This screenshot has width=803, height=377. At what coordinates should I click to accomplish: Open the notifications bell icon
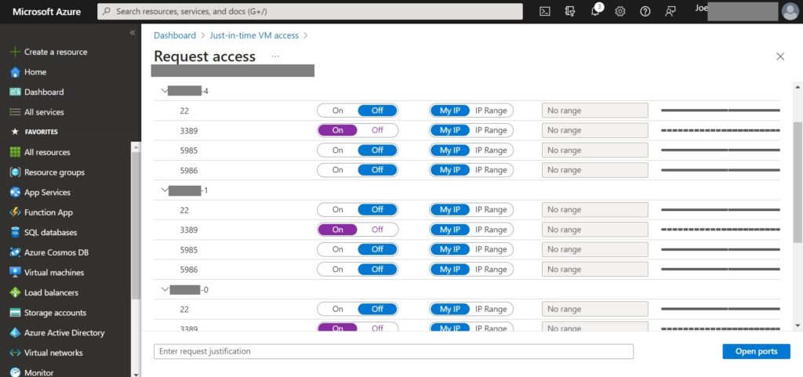coord(595,11)
